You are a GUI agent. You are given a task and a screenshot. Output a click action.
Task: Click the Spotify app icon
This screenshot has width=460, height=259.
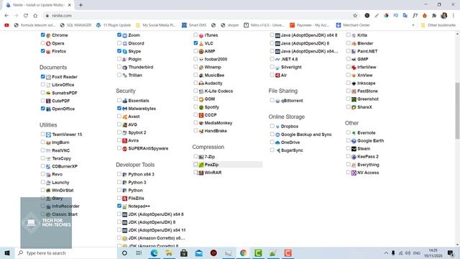coord(201,107)
